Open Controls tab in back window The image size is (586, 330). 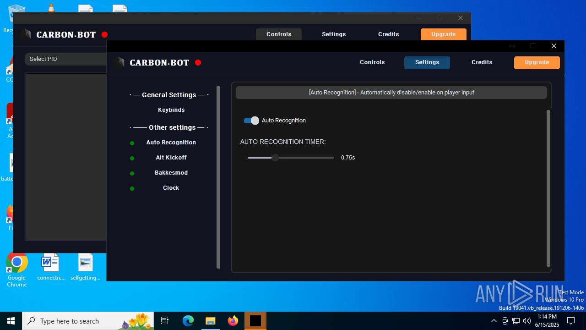279,34
